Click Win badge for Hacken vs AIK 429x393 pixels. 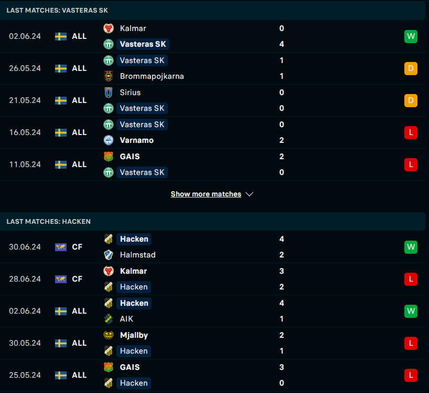(x=411, y=312)
